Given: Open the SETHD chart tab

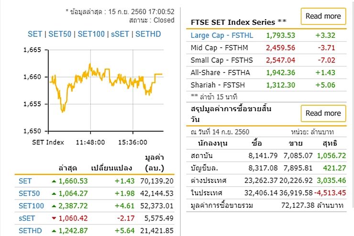Looking at the screenshot, I should pyautogui.click(x=148, y=34).
